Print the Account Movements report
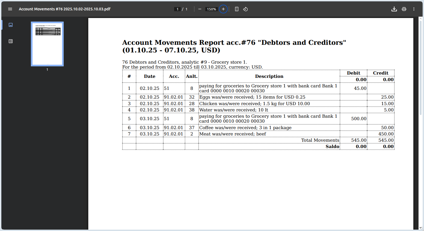The height and width of the screenshot is (231, 424). (404, 9)
